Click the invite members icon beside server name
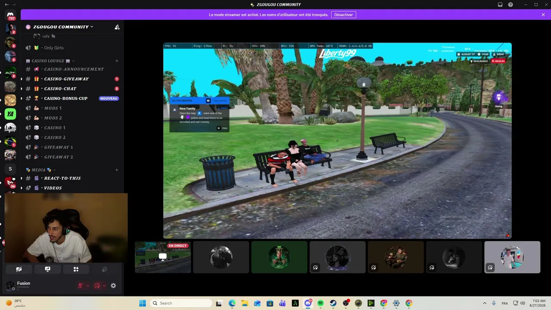The image size is (551, 310). 117,27
